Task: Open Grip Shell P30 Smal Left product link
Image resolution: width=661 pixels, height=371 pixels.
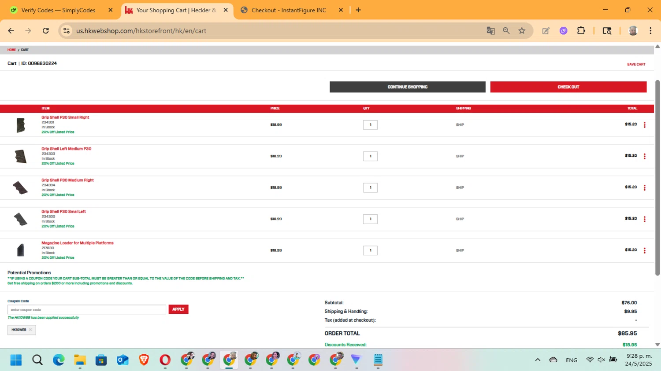Action: point(63,212)
